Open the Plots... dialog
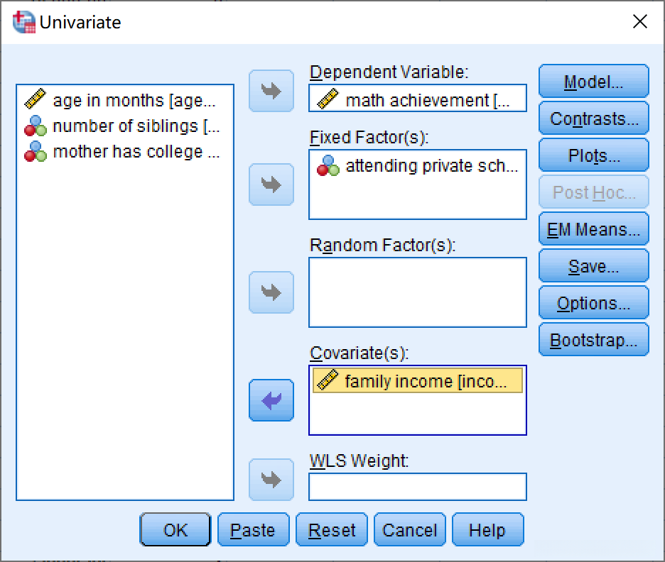 tap(593, 156)
